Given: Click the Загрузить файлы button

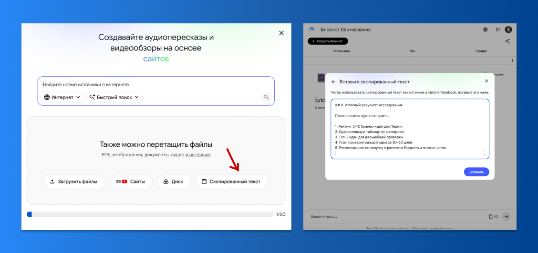Looking at the screenshot, I should pyautogui.click(x=74, y=182).
